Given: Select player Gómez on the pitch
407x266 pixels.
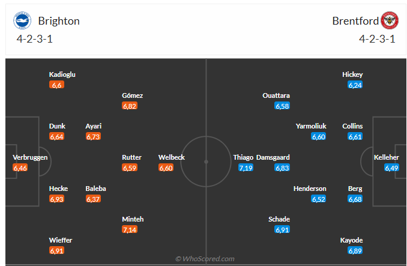Looking at the screenshot, I should click(132, 95).
